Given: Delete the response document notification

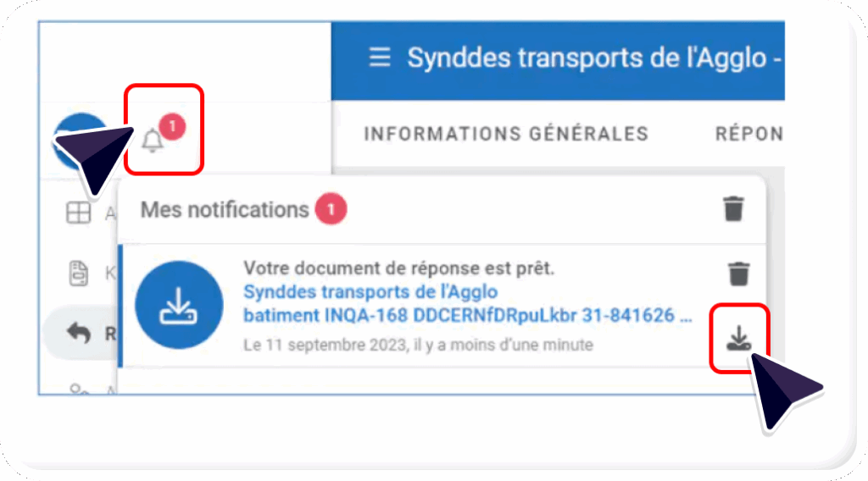Looking at the screenshot, I should [x=739, y=274].
